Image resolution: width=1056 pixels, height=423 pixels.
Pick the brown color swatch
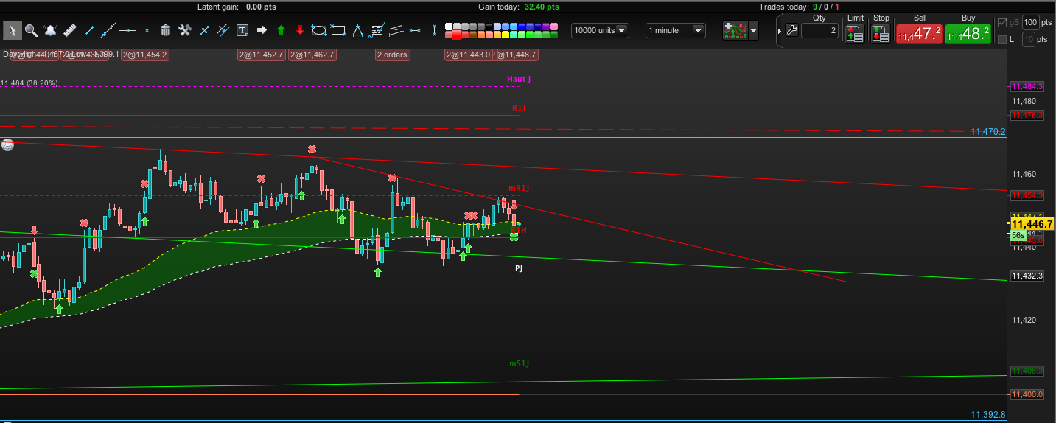(473, 35)
